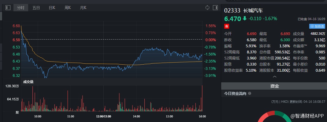Click the info icon beside 今日资金流向
The width and height of the screenshot is (327, 122).
click(x=250, y=94)
